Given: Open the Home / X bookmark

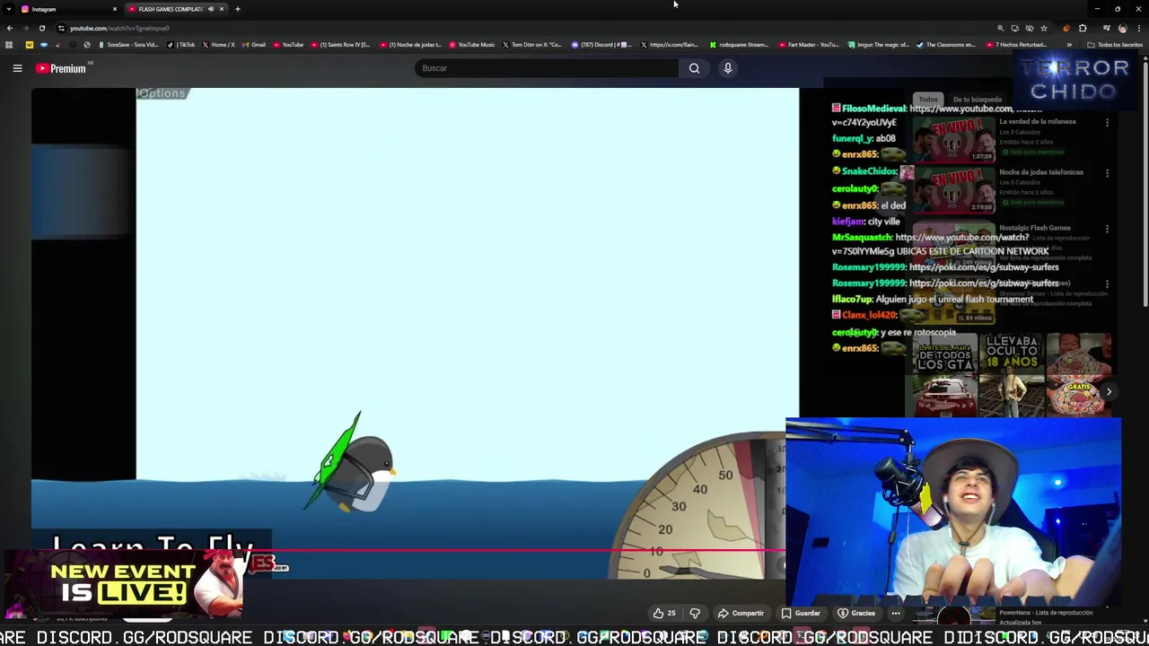Looking at the screenshot, I should [218, 45].
